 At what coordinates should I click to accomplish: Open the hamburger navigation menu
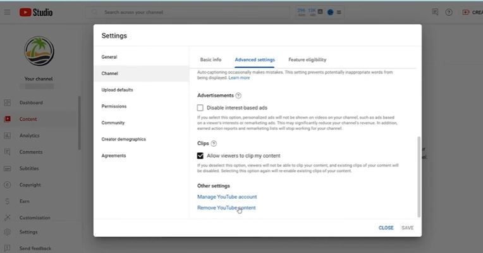point(7,12)
